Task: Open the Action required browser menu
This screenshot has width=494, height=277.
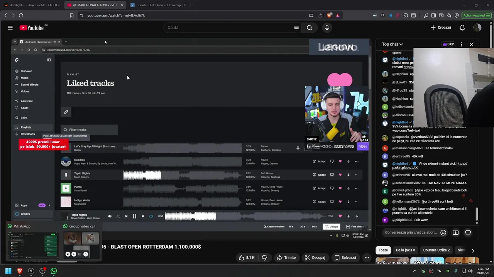Action: tap(477, 15)
